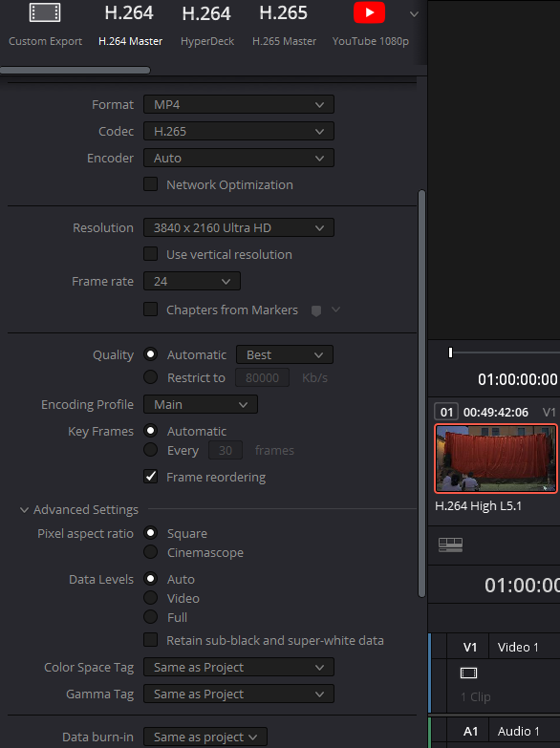This screenshot has height=748, width=560.
Task: Open the Encoding Profile dropdown showing Main
Action: coord(201,404)
